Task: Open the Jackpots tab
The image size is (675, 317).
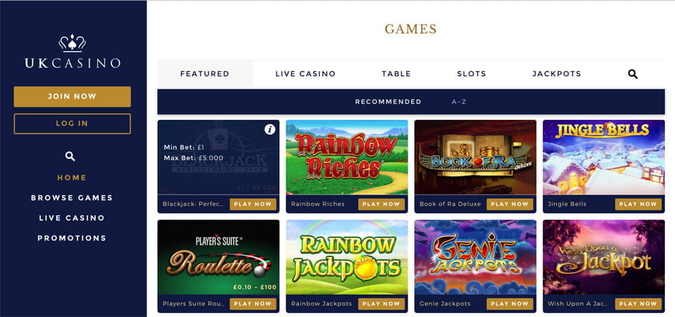Action: click(x=557, y=74)
